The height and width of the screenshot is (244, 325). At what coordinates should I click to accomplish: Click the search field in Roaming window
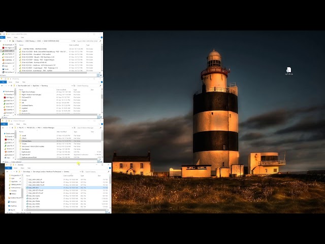point(87,85)
